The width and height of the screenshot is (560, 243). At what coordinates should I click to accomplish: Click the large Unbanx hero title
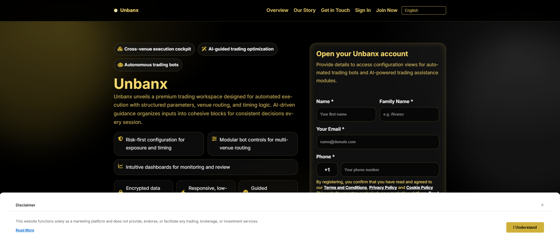(141, 84)
